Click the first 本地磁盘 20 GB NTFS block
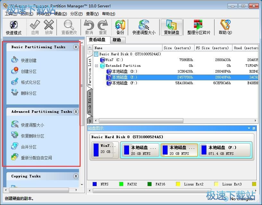This screenshot has width=262, height=205. click(x=141, y=150)
